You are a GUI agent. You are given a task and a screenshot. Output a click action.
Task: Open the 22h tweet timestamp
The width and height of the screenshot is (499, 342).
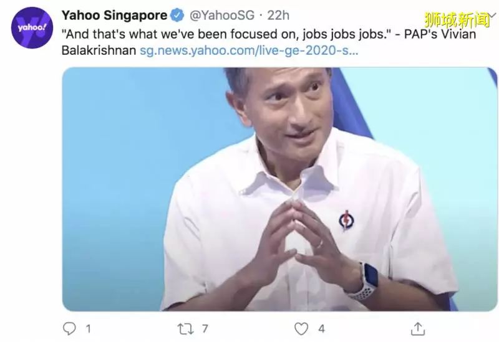[278, 15]
